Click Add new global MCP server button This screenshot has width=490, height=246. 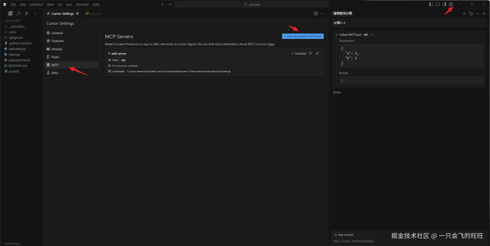[303, 36]
